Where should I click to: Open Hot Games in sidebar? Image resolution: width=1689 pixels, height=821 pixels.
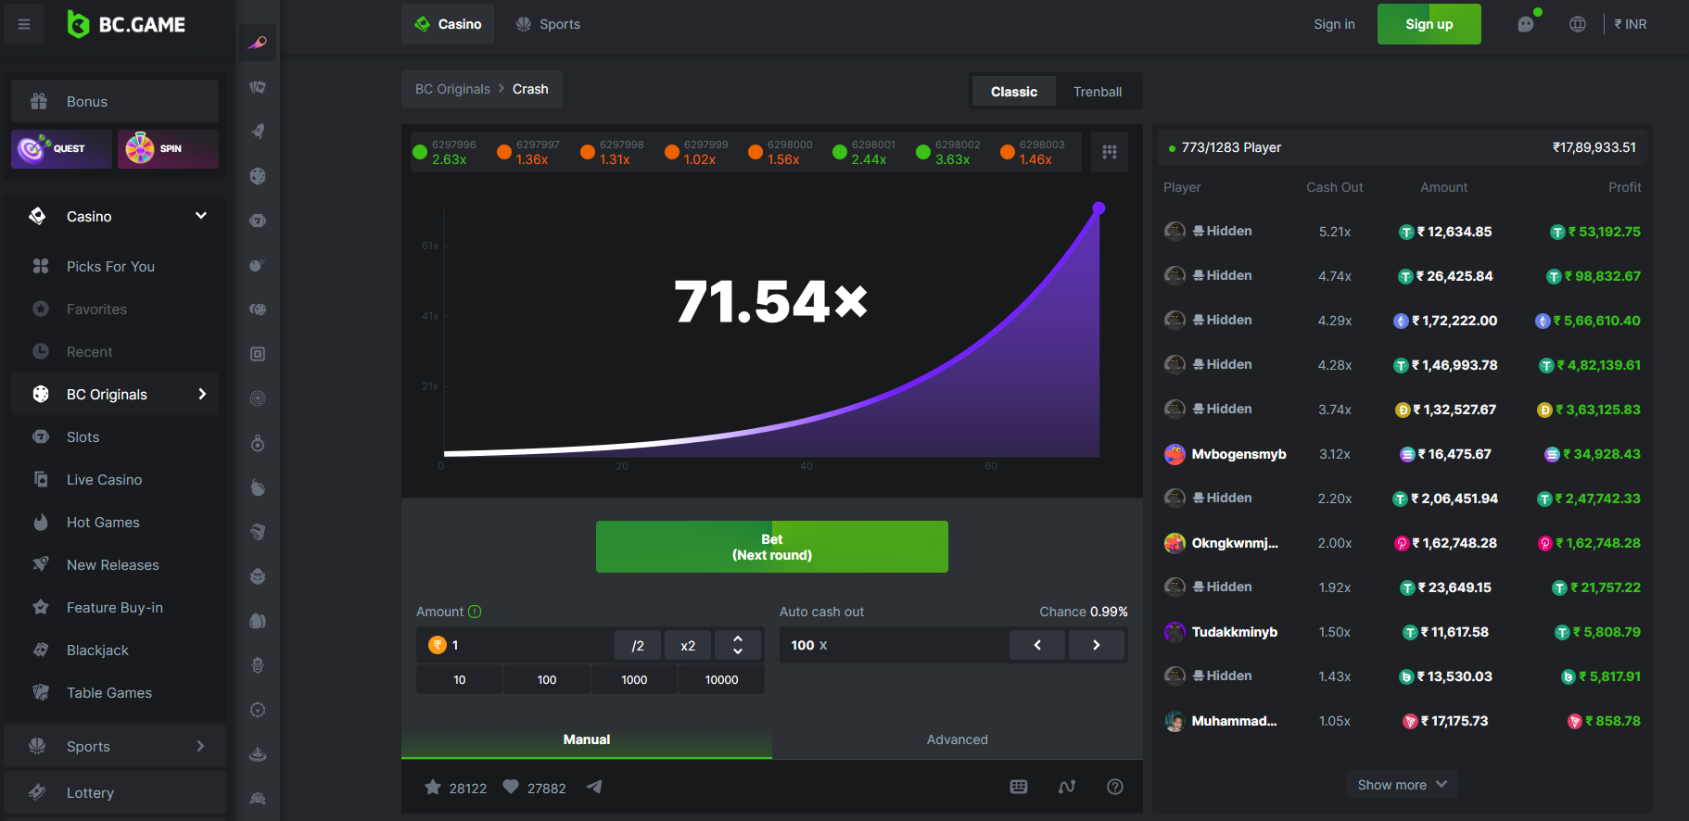coord(115,523)
